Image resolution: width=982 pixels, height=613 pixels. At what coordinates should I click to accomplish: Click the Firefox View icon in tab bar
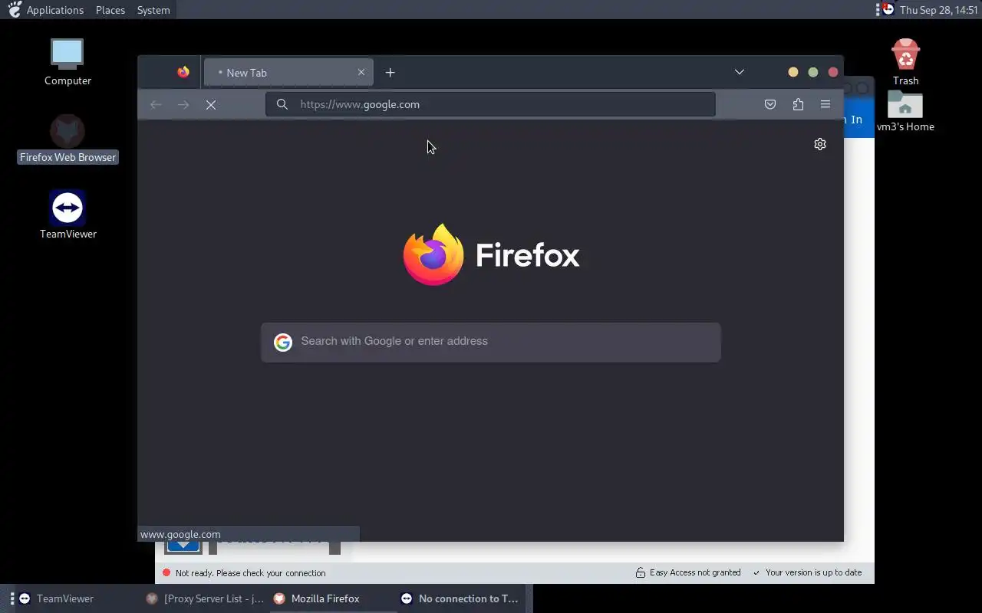pos(183,72)
